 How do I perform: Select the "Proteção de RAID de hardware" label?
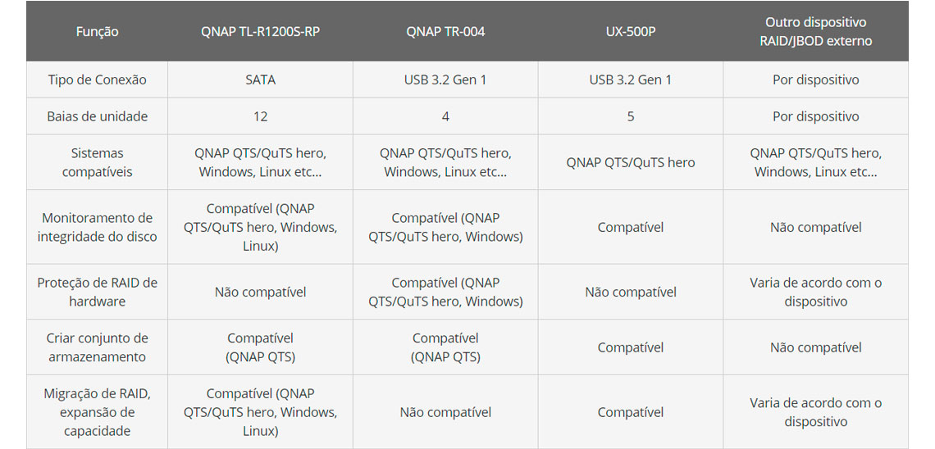point(97,292)
